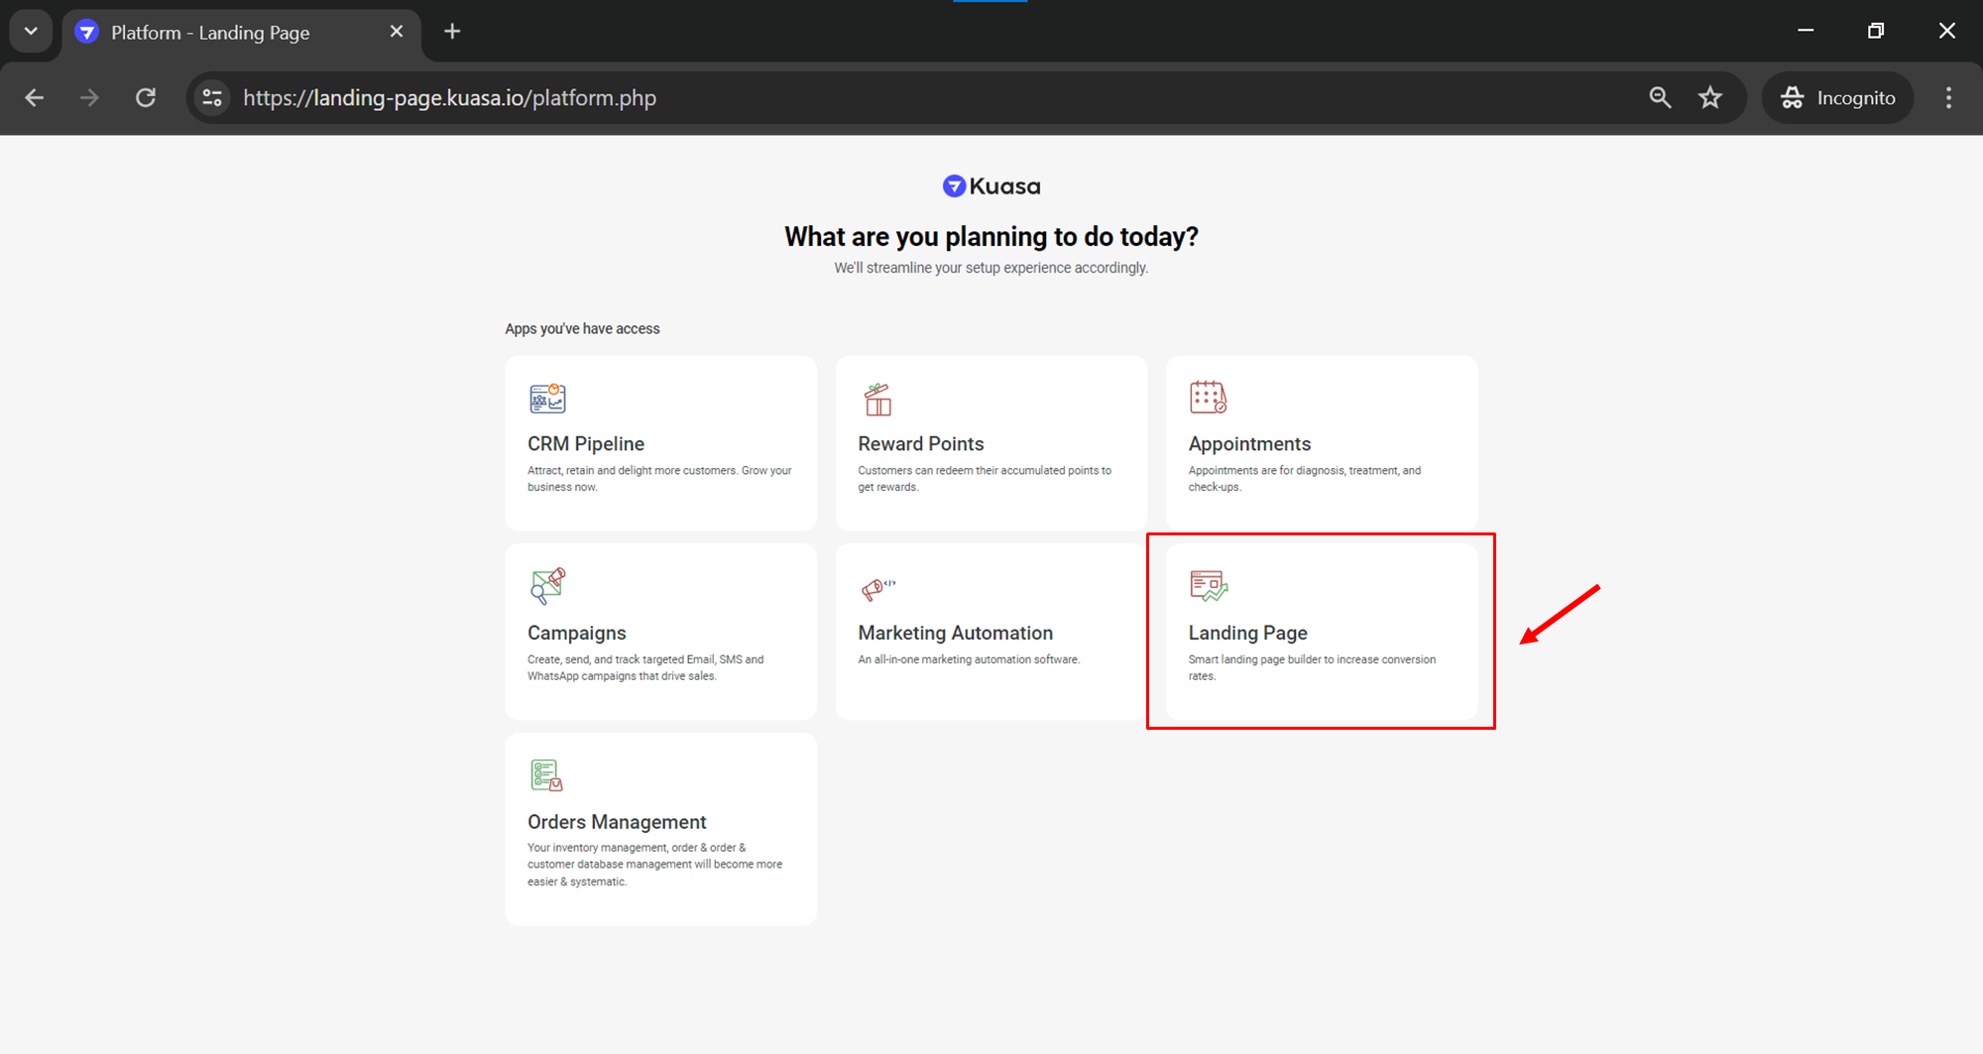The height and width of the screenshot is (1054, 1983).
Task: Bookmark this page with star icon
Action: pos(1710,98)
